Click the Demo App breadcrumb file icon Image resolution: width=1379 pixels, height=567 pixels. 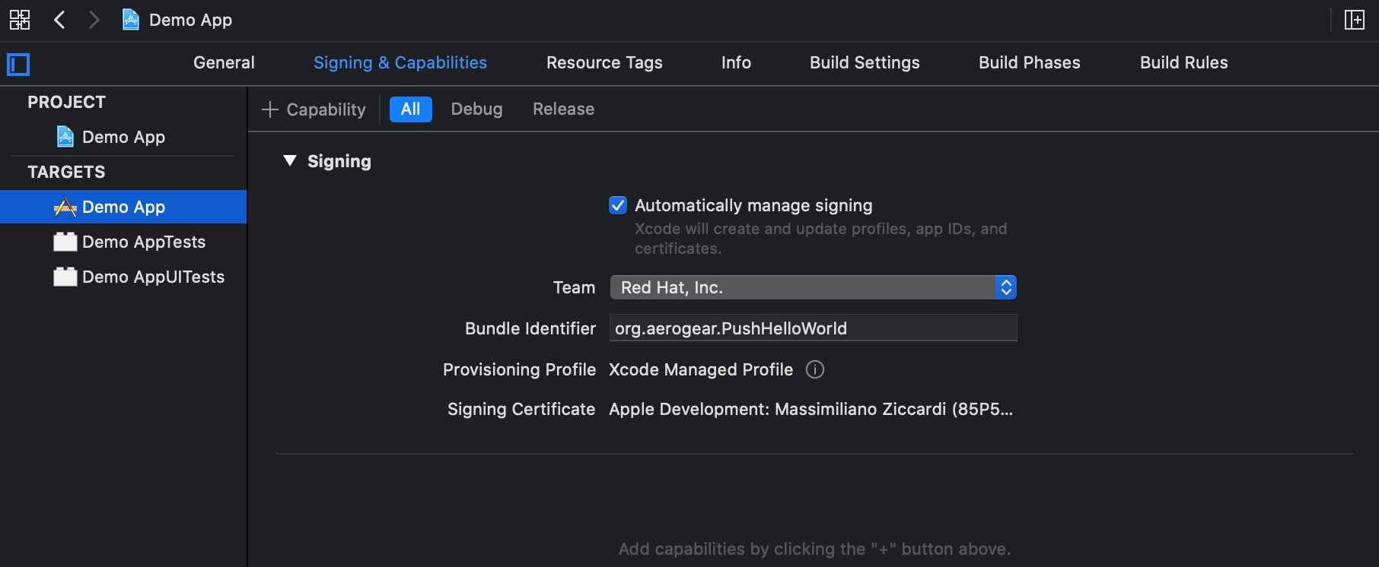(131, 20)
